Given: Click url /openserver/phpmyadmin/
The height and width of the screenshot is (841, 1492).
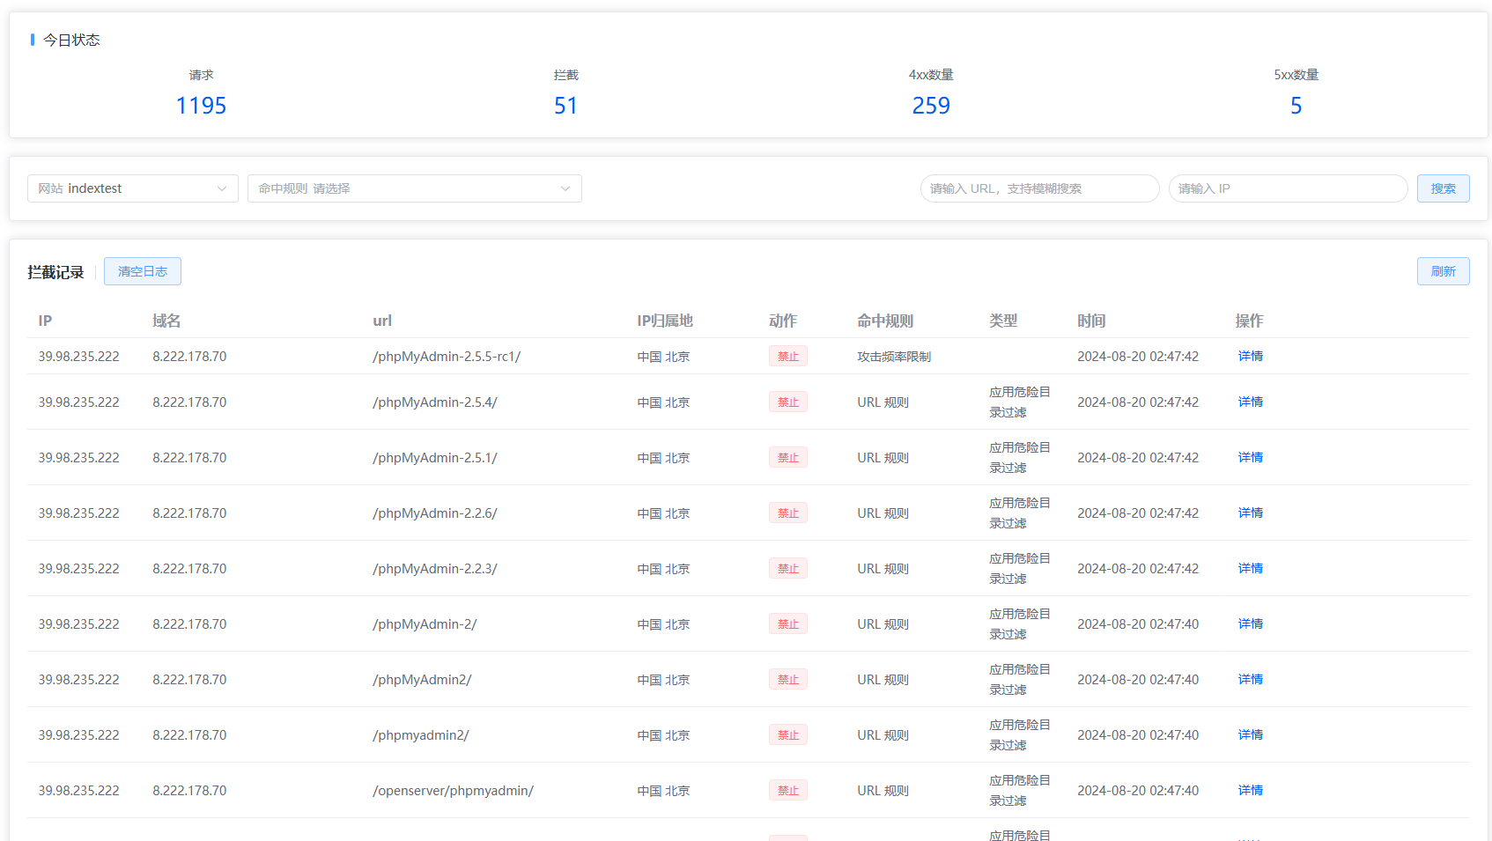Looking at the screenshot, I should coord(453,790).
